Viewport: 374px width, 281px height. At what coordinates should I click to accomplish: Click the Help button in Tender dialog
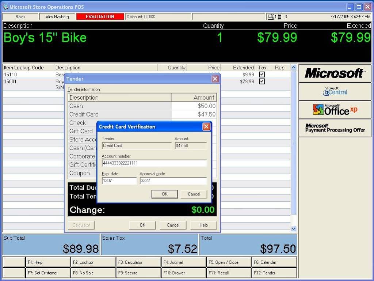pos(204,225)
